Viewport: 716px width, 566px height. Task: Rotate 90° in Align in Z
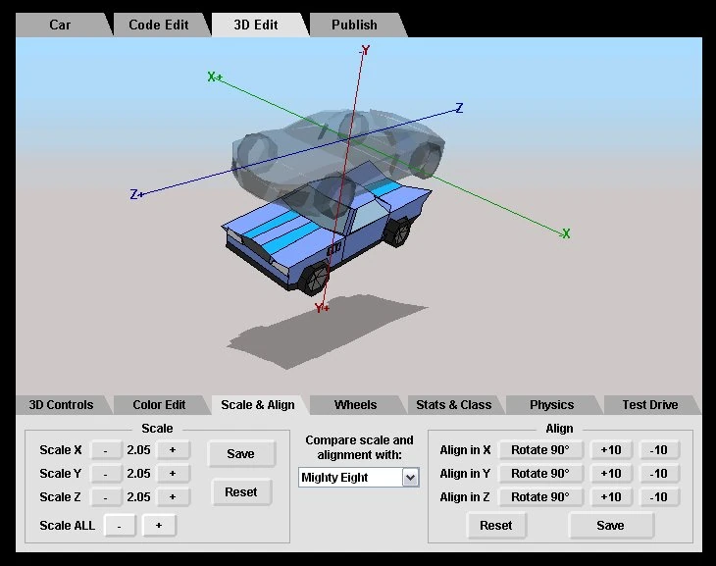coord(540,497)
